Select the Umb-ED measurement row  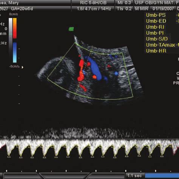coord(162,21)
